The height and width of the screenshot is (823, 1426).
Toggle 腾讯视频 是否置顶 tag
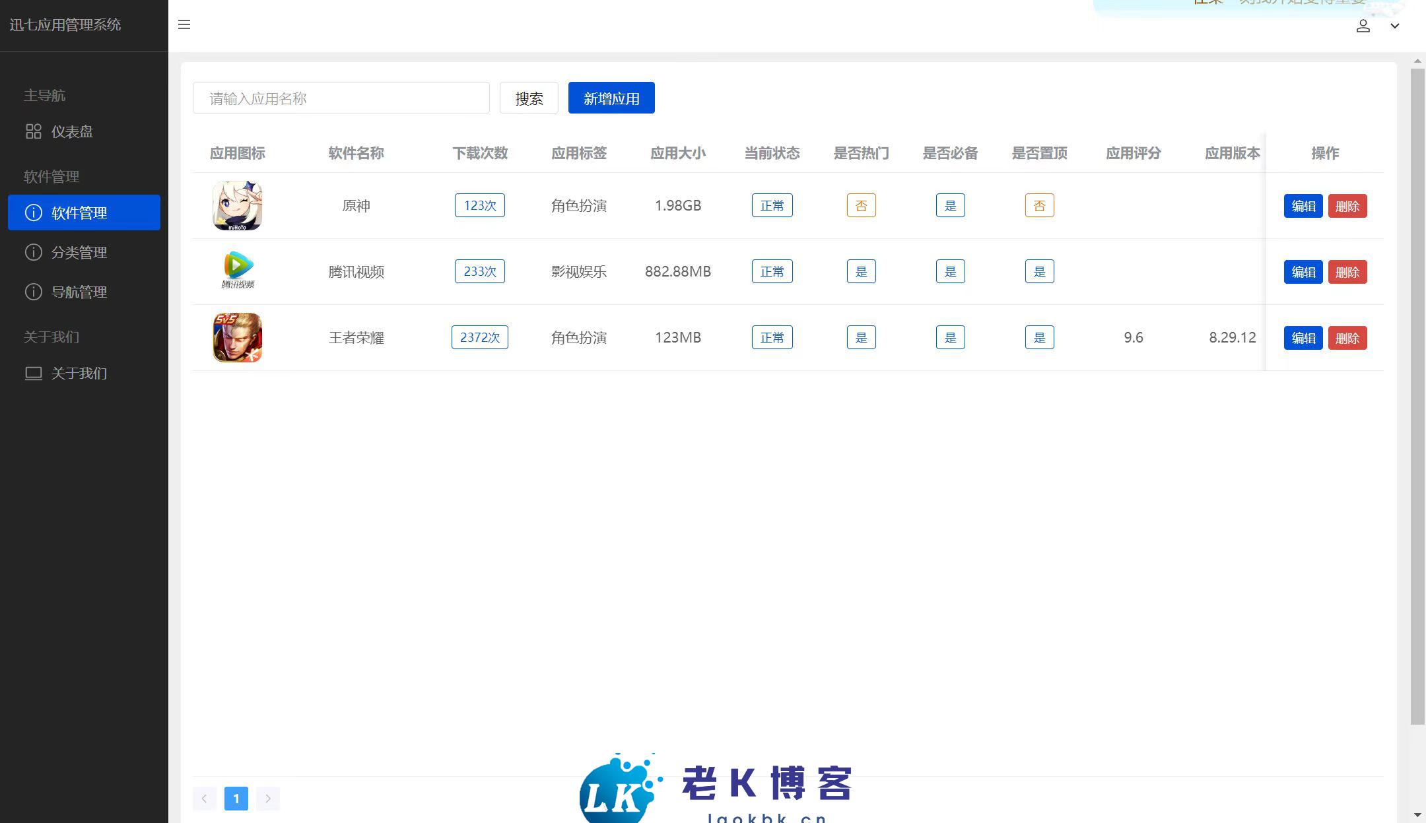(x=1039, y=271)
